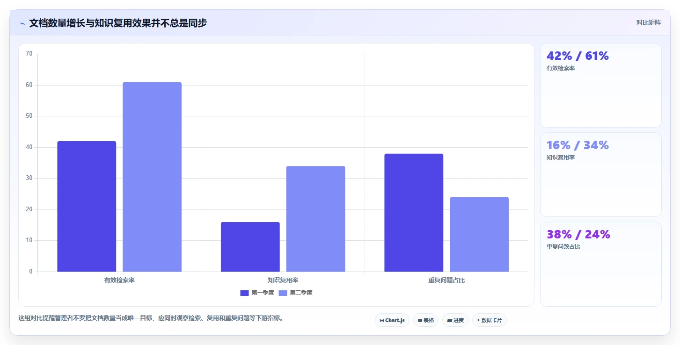Image resolution: width=680 pixels, height=345 pixels.
Task: Toggle the 第二季度 legend item
Action: [x=295, y=293]
